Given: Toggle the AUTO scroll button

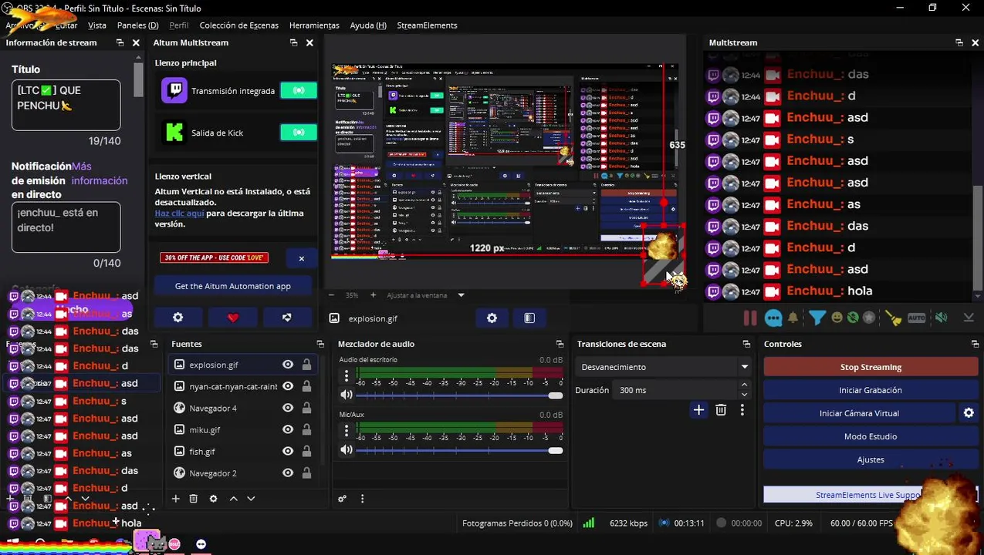Looking at the screenshot, I should pyautogui.click(x=917, y=318).
